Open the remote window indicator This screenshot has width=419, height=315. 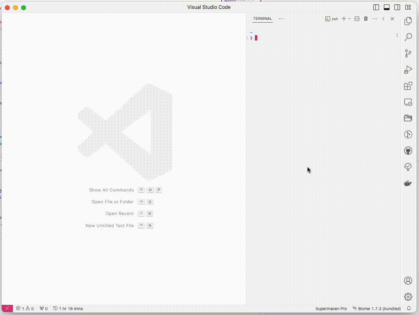pyautogui.click(x=7, y=309)
